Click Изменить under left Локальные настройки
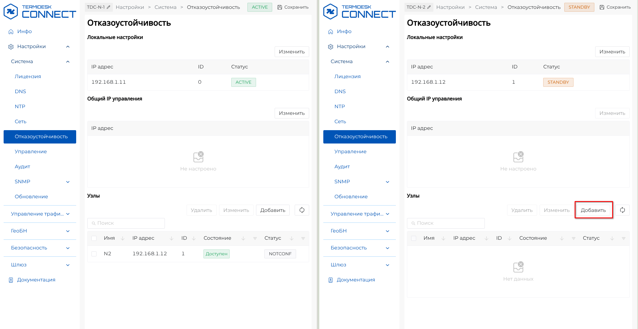The image size is (638, 329). [292, 52]
